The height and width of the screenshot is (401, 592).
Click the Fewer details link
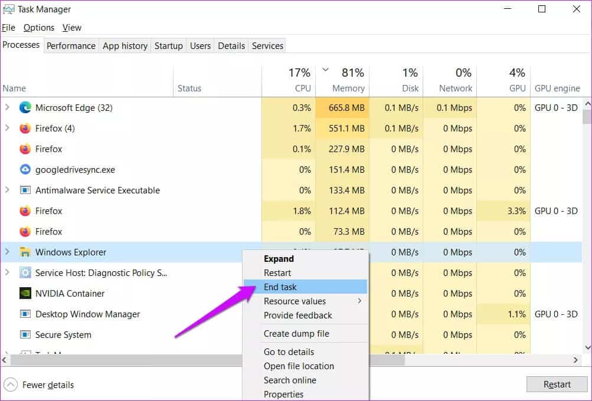[48, 385]
